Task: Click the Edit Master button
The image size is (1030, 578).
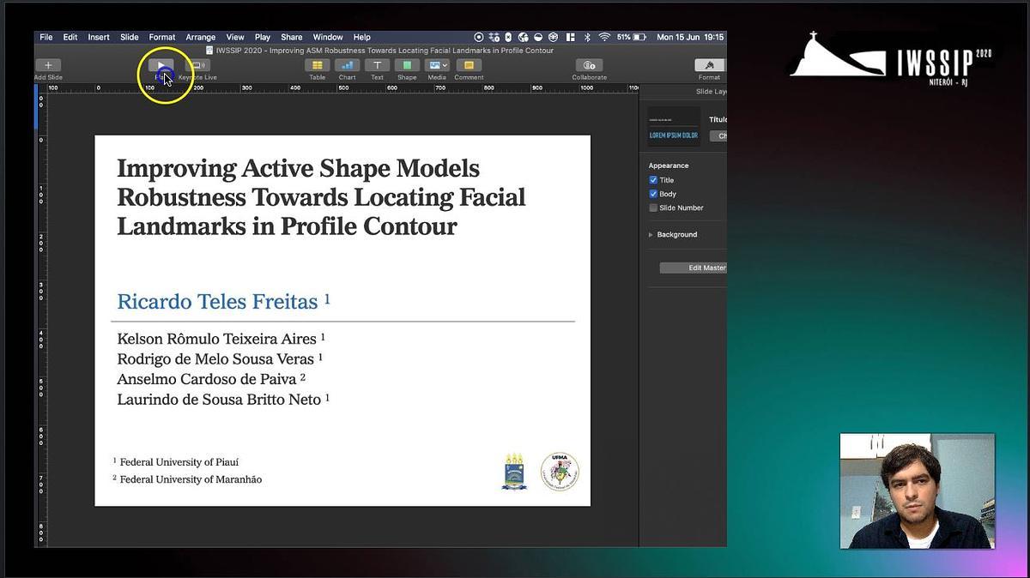Action: pyautogui.click(x=694, y=268)
